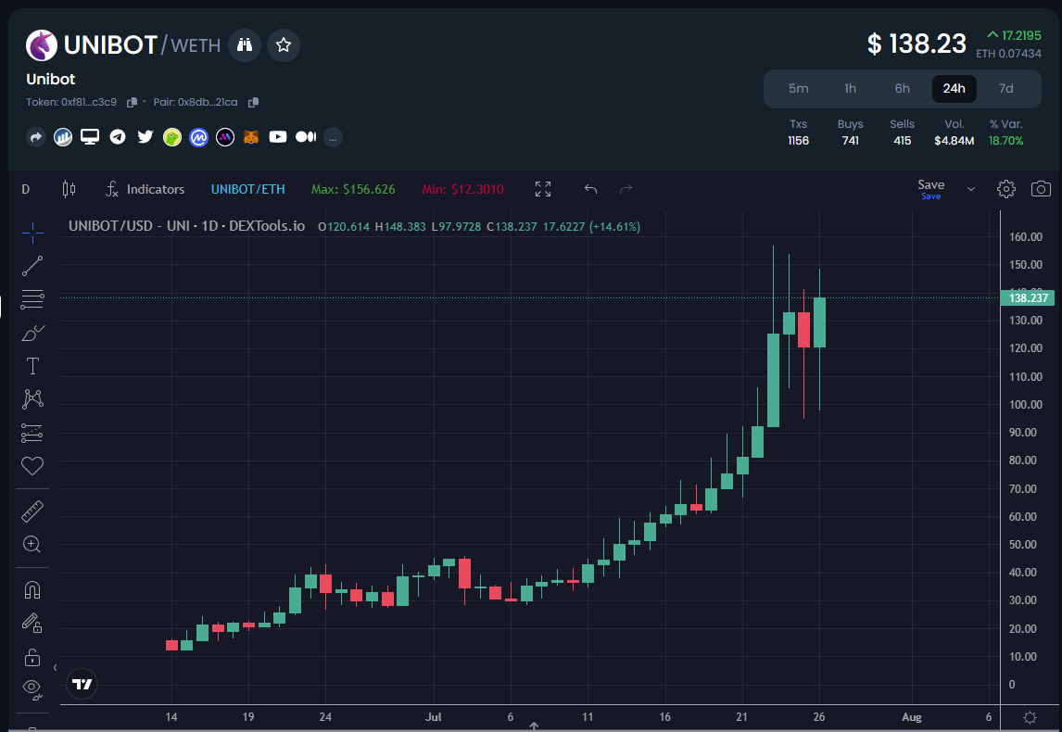Open the CoinMarketCap link icon
Viewport: 1062px width, 732px height.
click(x=198, y=137)
